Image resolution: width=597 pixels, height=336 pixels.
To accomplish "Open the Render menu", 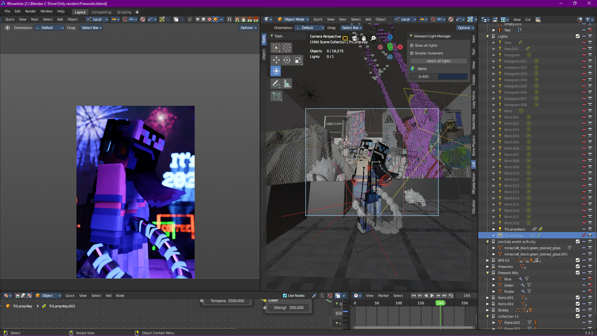I will 30,11.
